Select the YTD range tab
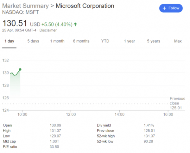 coord(105,41)
